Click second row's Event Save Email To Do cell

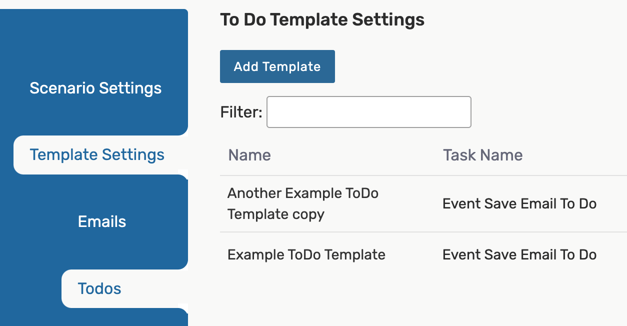click(x=519, y=254)
